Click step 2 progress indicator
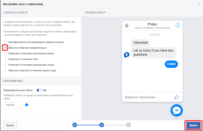This screenshot has height=131, width=203. pos(101,125)
